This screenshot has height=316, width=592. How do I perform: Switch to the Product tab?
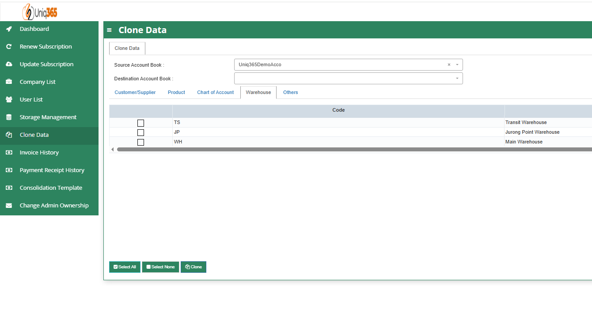click(x=176, y=93)
